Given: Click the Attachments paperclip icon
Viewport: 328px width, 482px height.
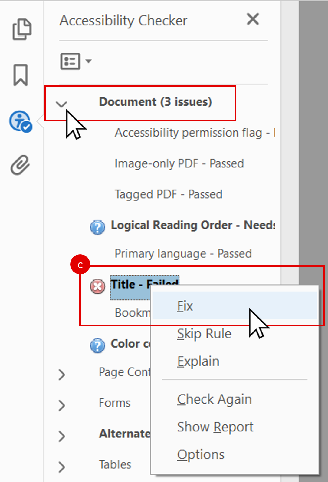Looking at the screenshot, I should pyautogui.click(x=20, y=164).
